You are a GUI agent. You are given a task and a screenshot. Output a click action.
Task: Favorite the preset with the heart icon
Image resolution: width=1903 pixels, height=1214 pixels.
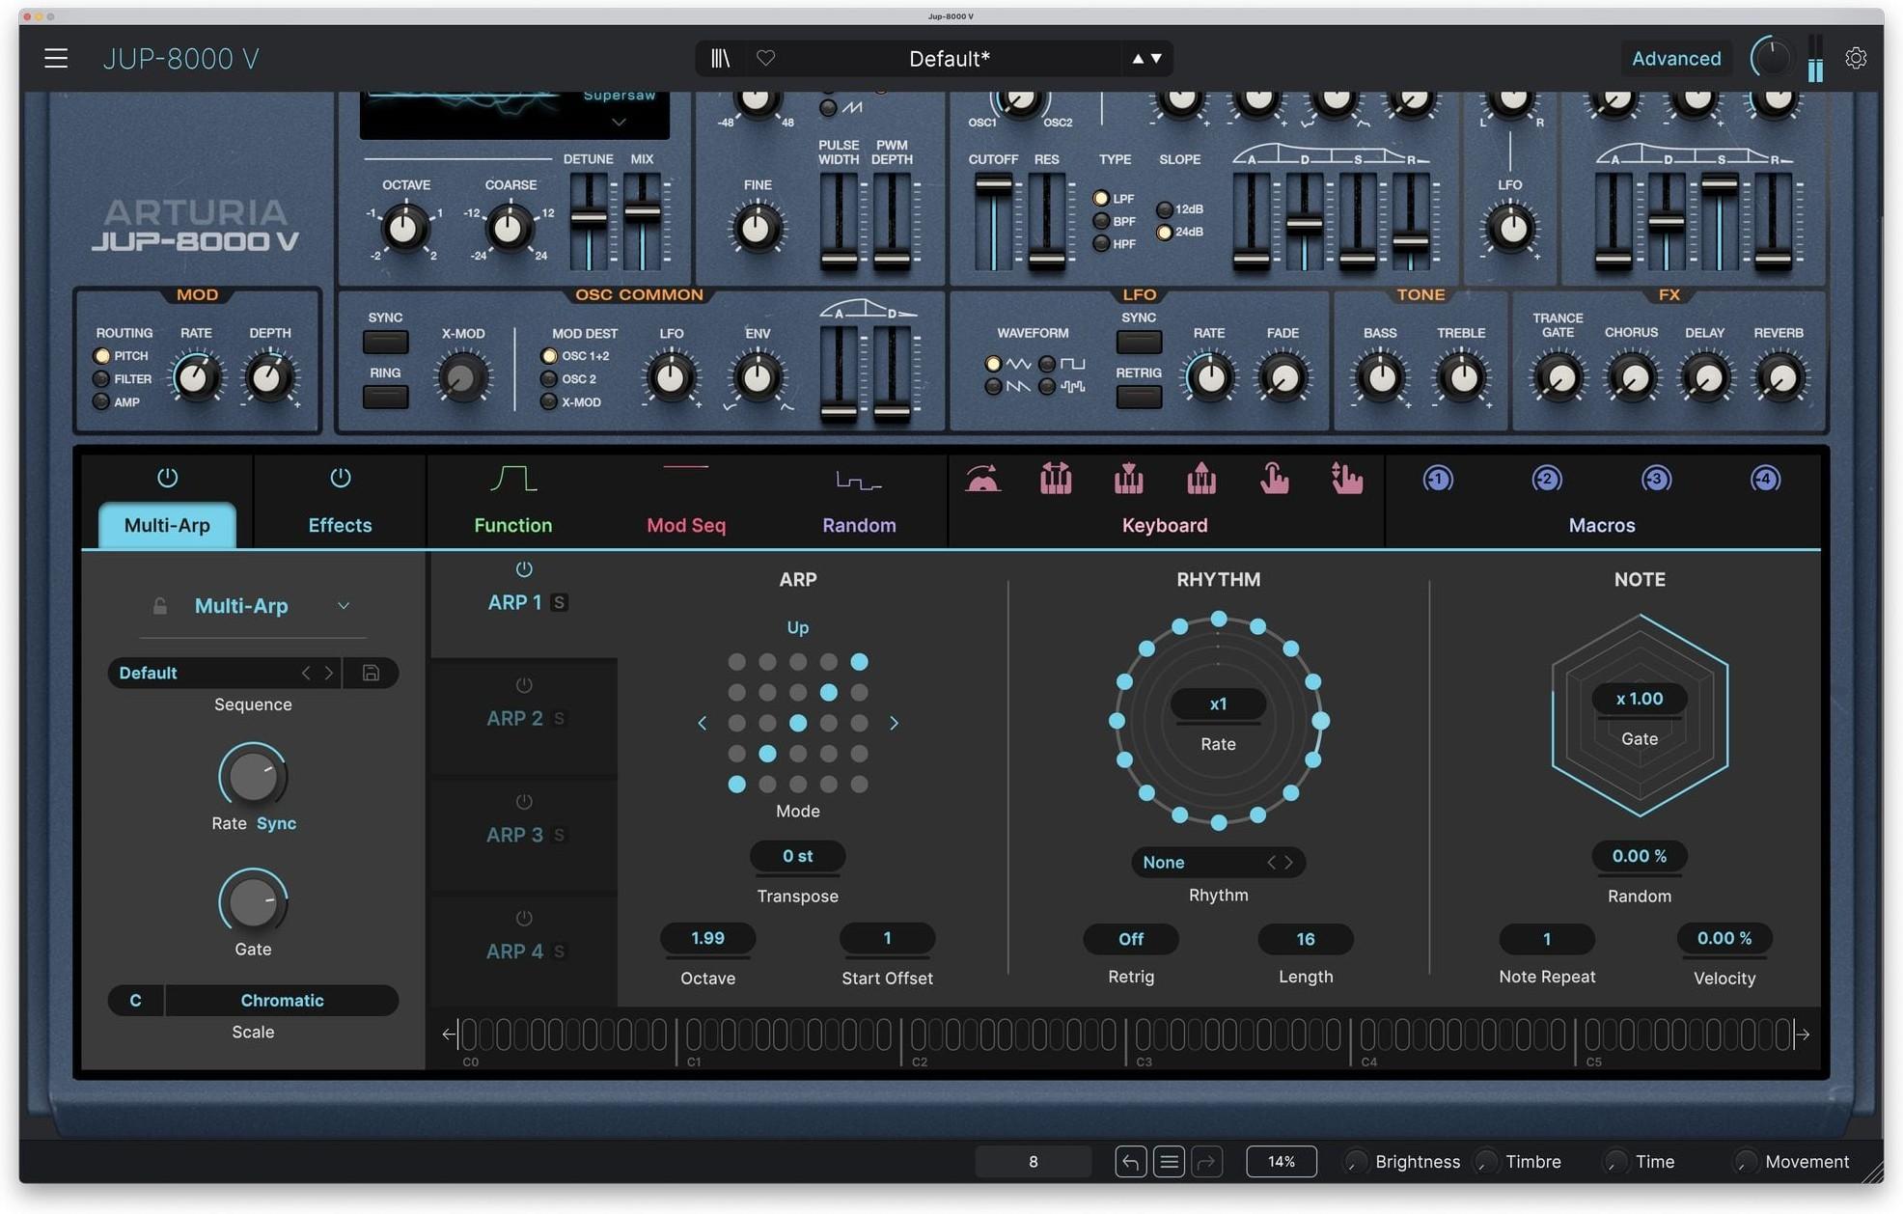point(766,58)
